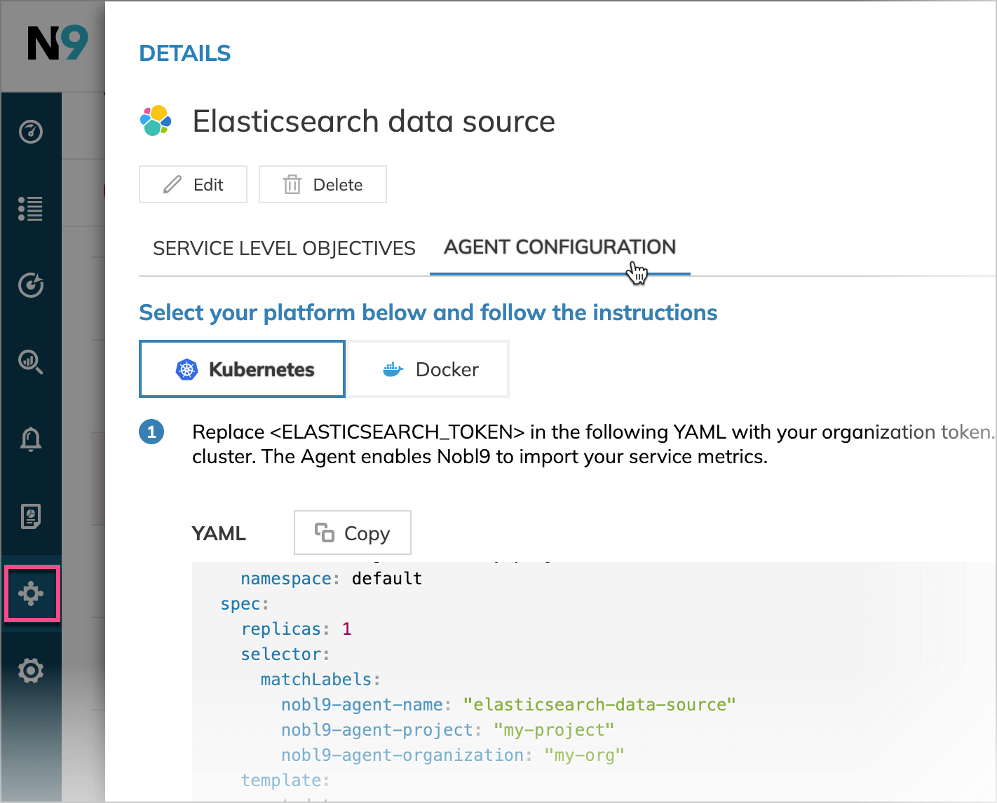Open the alerts bell icon in sidebar
This screenshot has width=997, height=803.
coord(31,439)
